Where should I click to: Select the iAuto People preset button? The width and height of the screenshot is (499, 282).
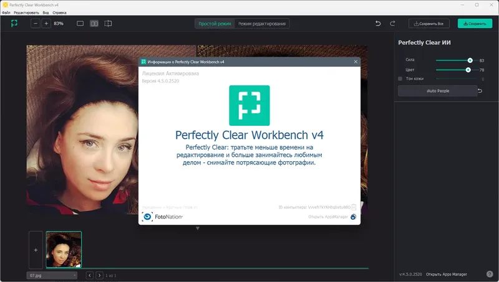(438, 91)
